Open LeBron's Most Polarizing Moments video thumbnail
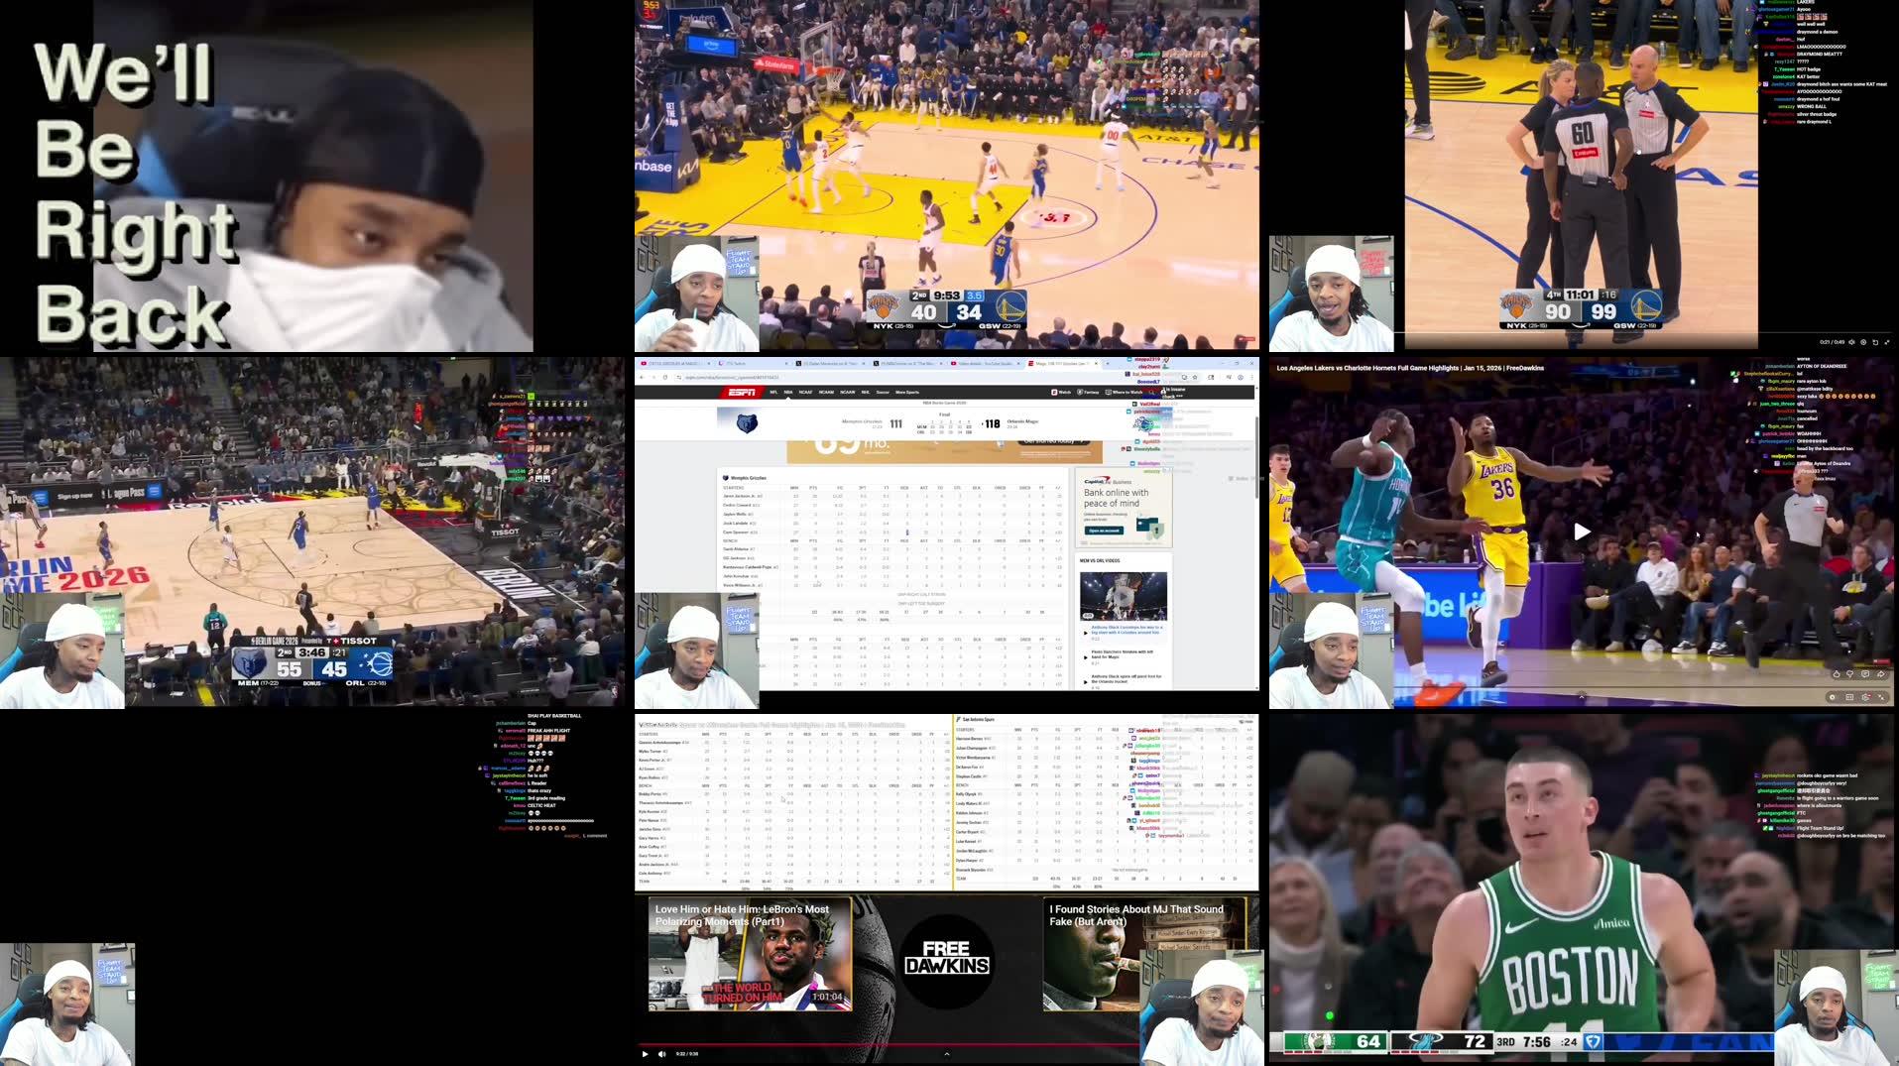 coord(750,955)
